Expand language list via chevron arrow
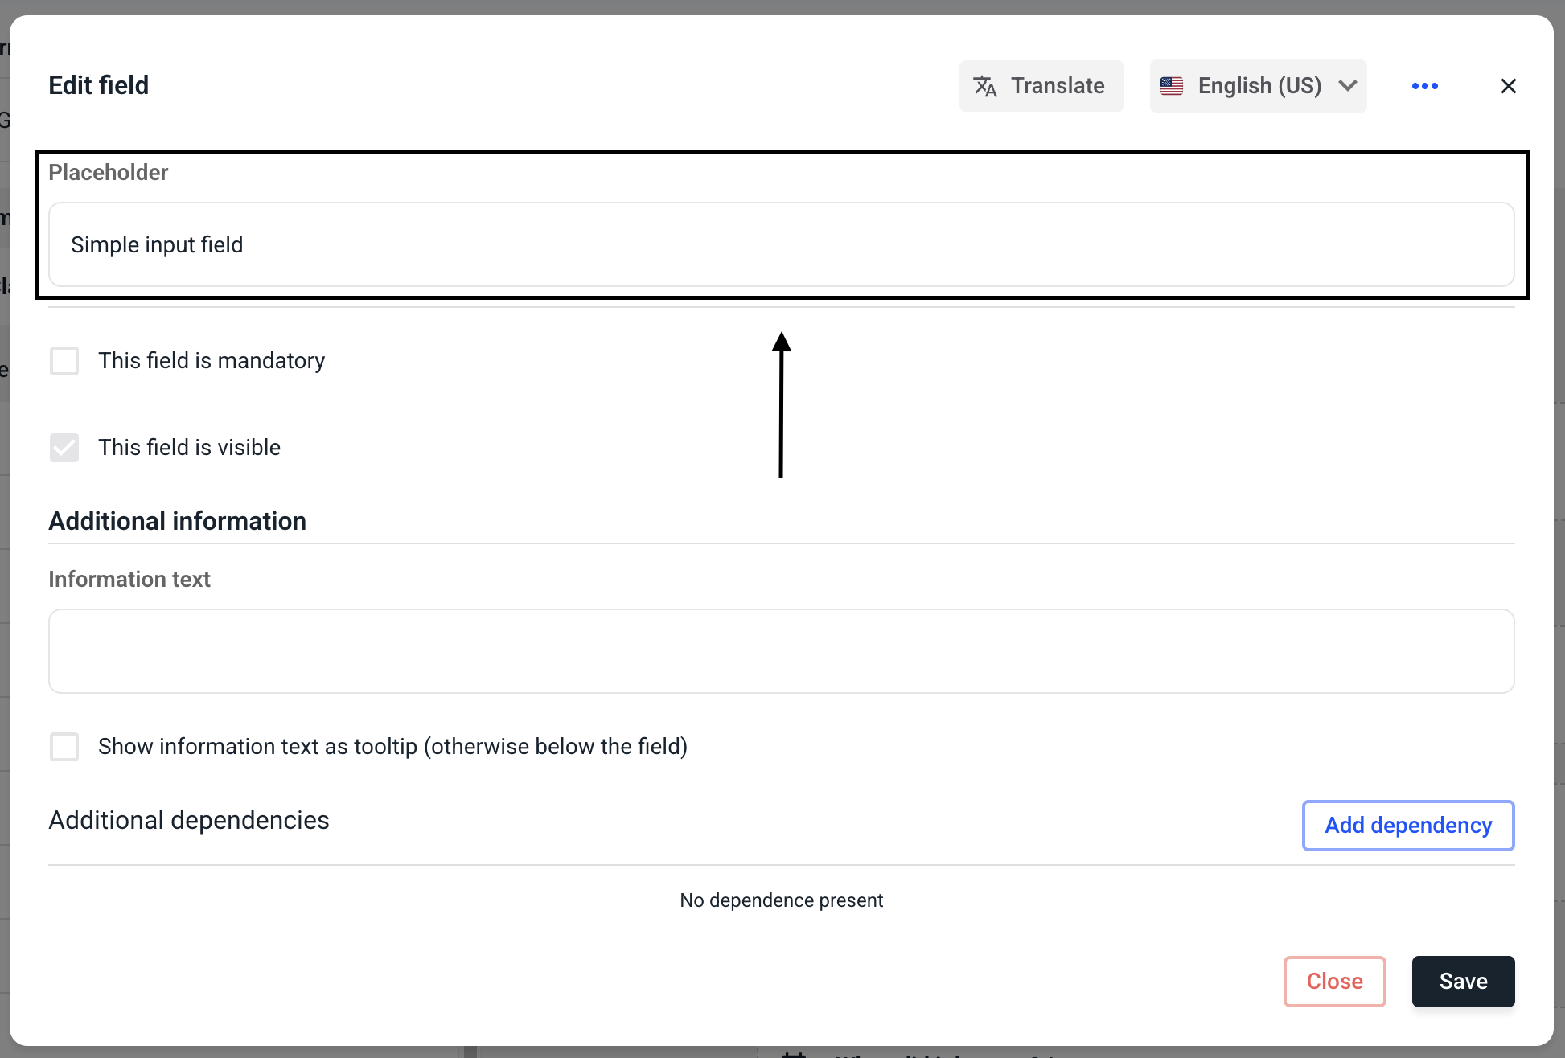This screenshot has width=1565, height=1058. pos(1348,86)
